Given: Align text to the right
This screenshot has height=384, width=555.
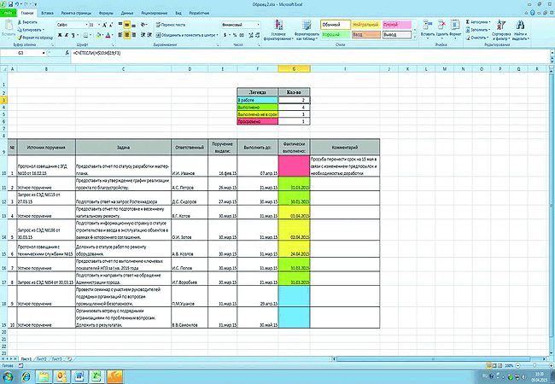Looking at the screenshot, I should pos(133,35).
